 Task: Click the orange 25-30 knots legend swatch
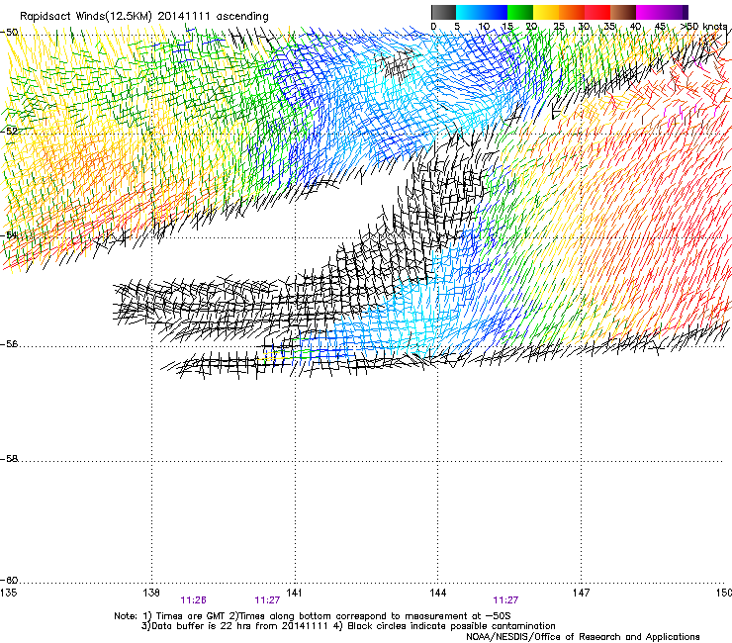(572, 12)
